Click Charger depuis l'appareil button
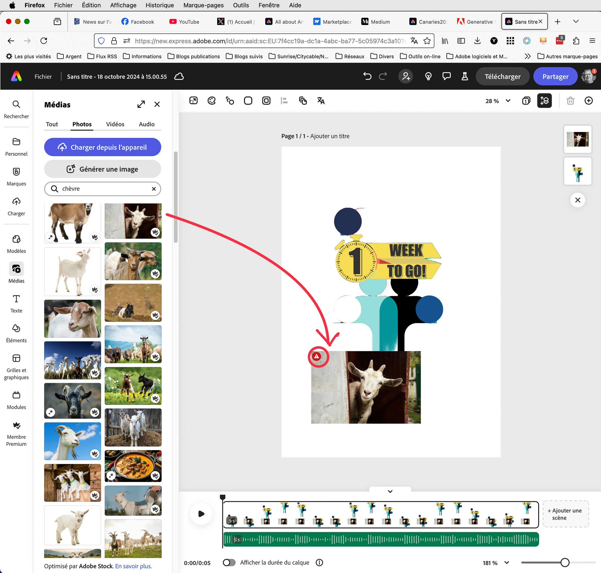The image size is (601, 573). (x=102, y=147)
